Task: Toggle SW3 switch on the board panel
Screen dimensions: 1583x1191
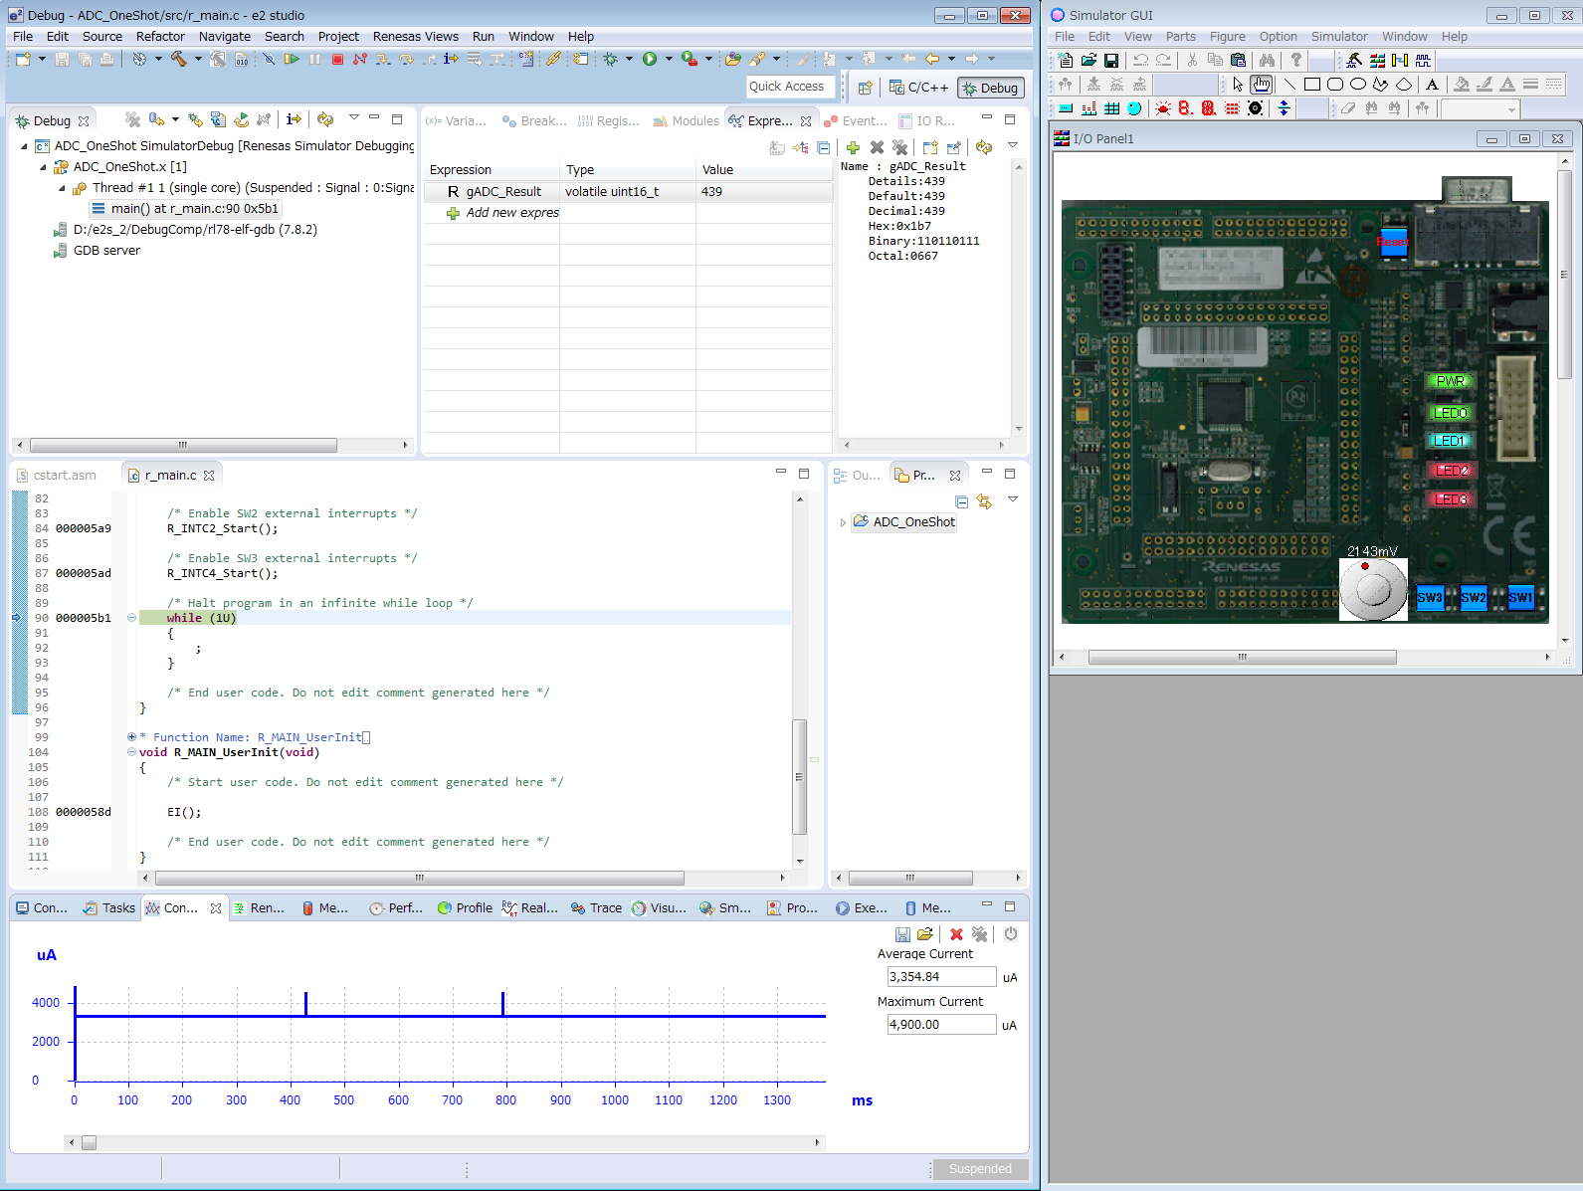Action: pyautogui.click(x=1430, y=598)
